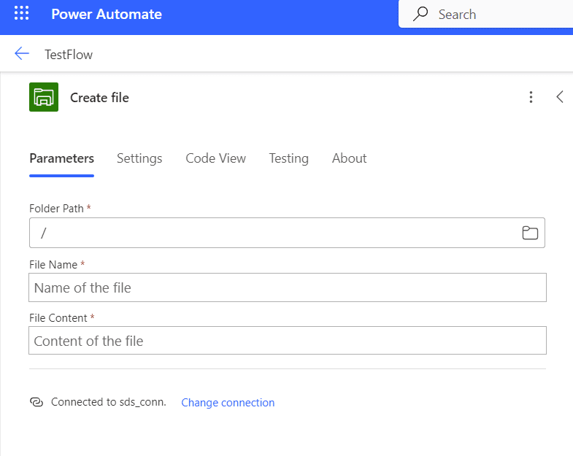Focus the Search box
Screen dimensions: 573x456
[x=486, y=15]
